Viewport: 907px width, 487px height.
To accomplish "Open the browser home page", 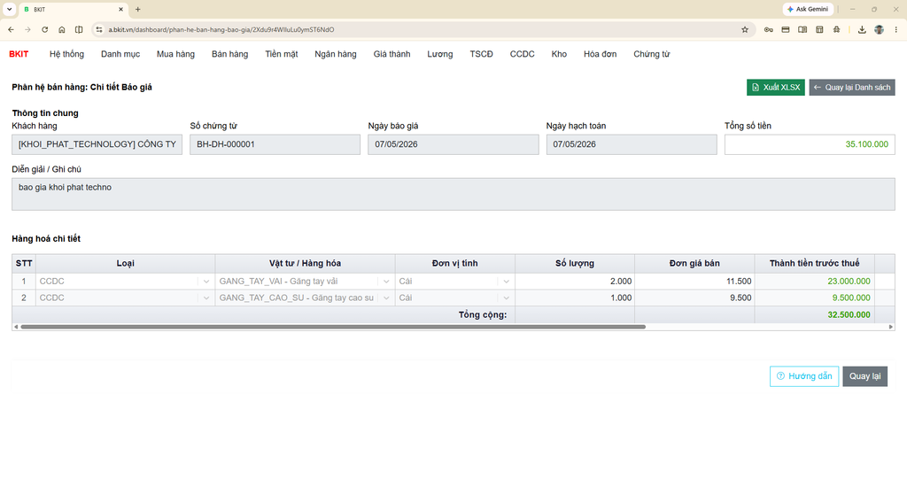I will pyautogui.click(x=62, y=29).
